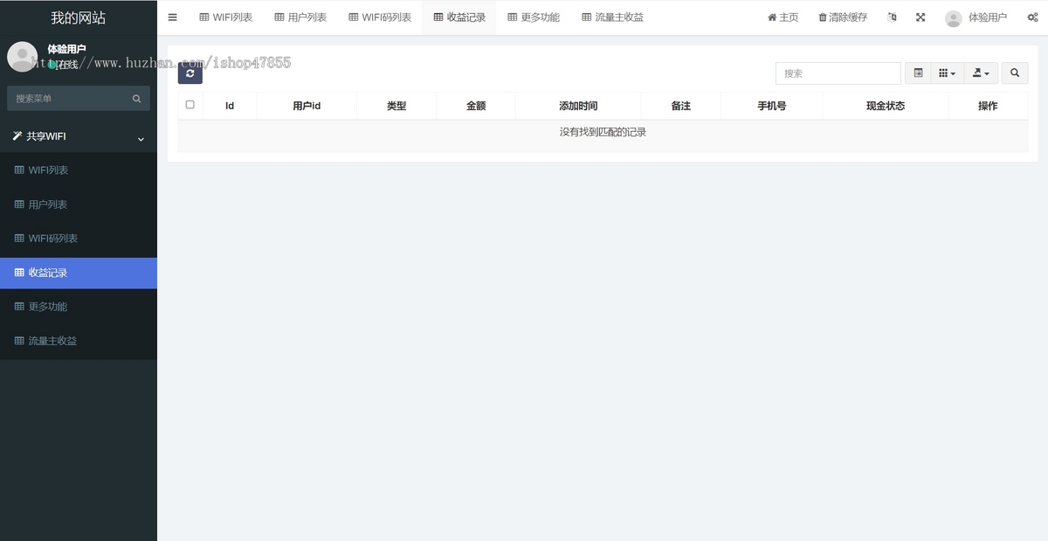Click the 现金状态 column header
This screenshot has height=541, width=1048.
pyautogui.click(x=886, y=106)
